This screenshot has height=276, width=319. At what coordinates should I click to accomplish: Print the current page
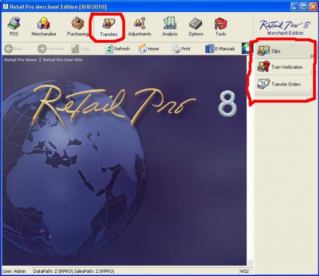pos(181,49)
